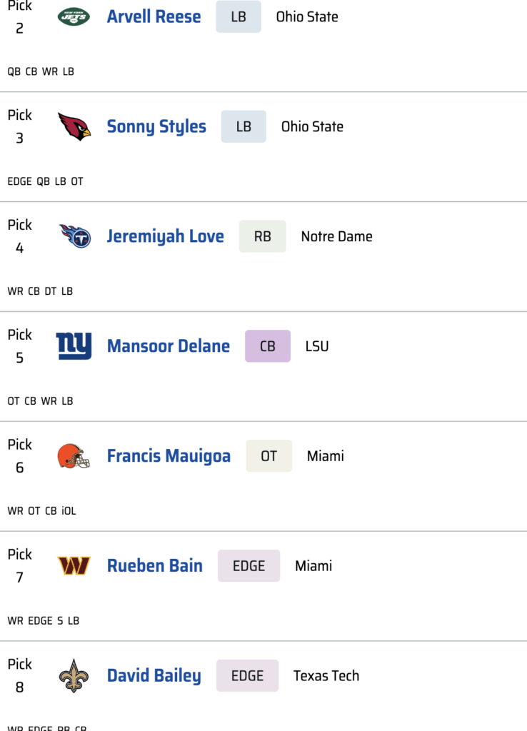527x731 pixels.
Task: Open Arvell Reese's player profile
Action: point(154,17)
